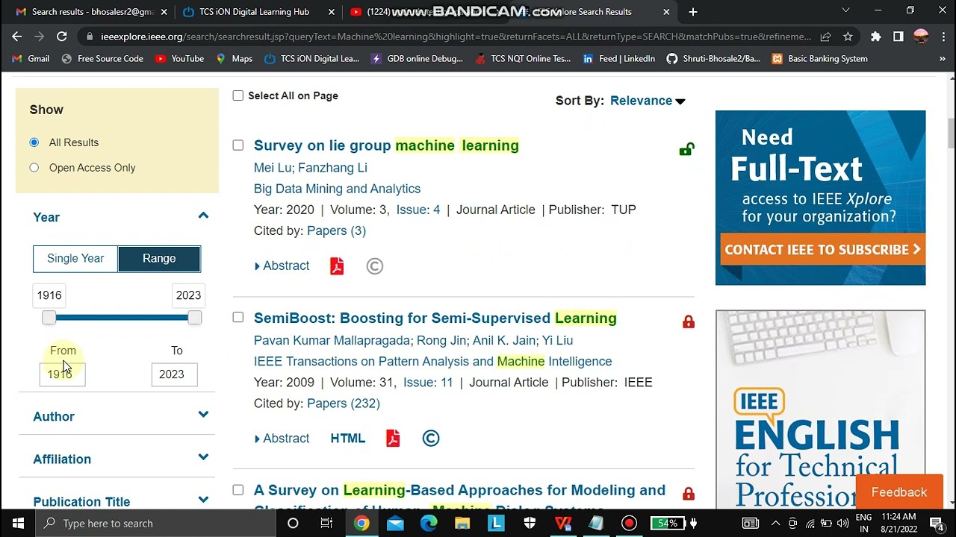Click green open access lock icon
This screenshot has height=537, width=956.
[x=686, y=149]
